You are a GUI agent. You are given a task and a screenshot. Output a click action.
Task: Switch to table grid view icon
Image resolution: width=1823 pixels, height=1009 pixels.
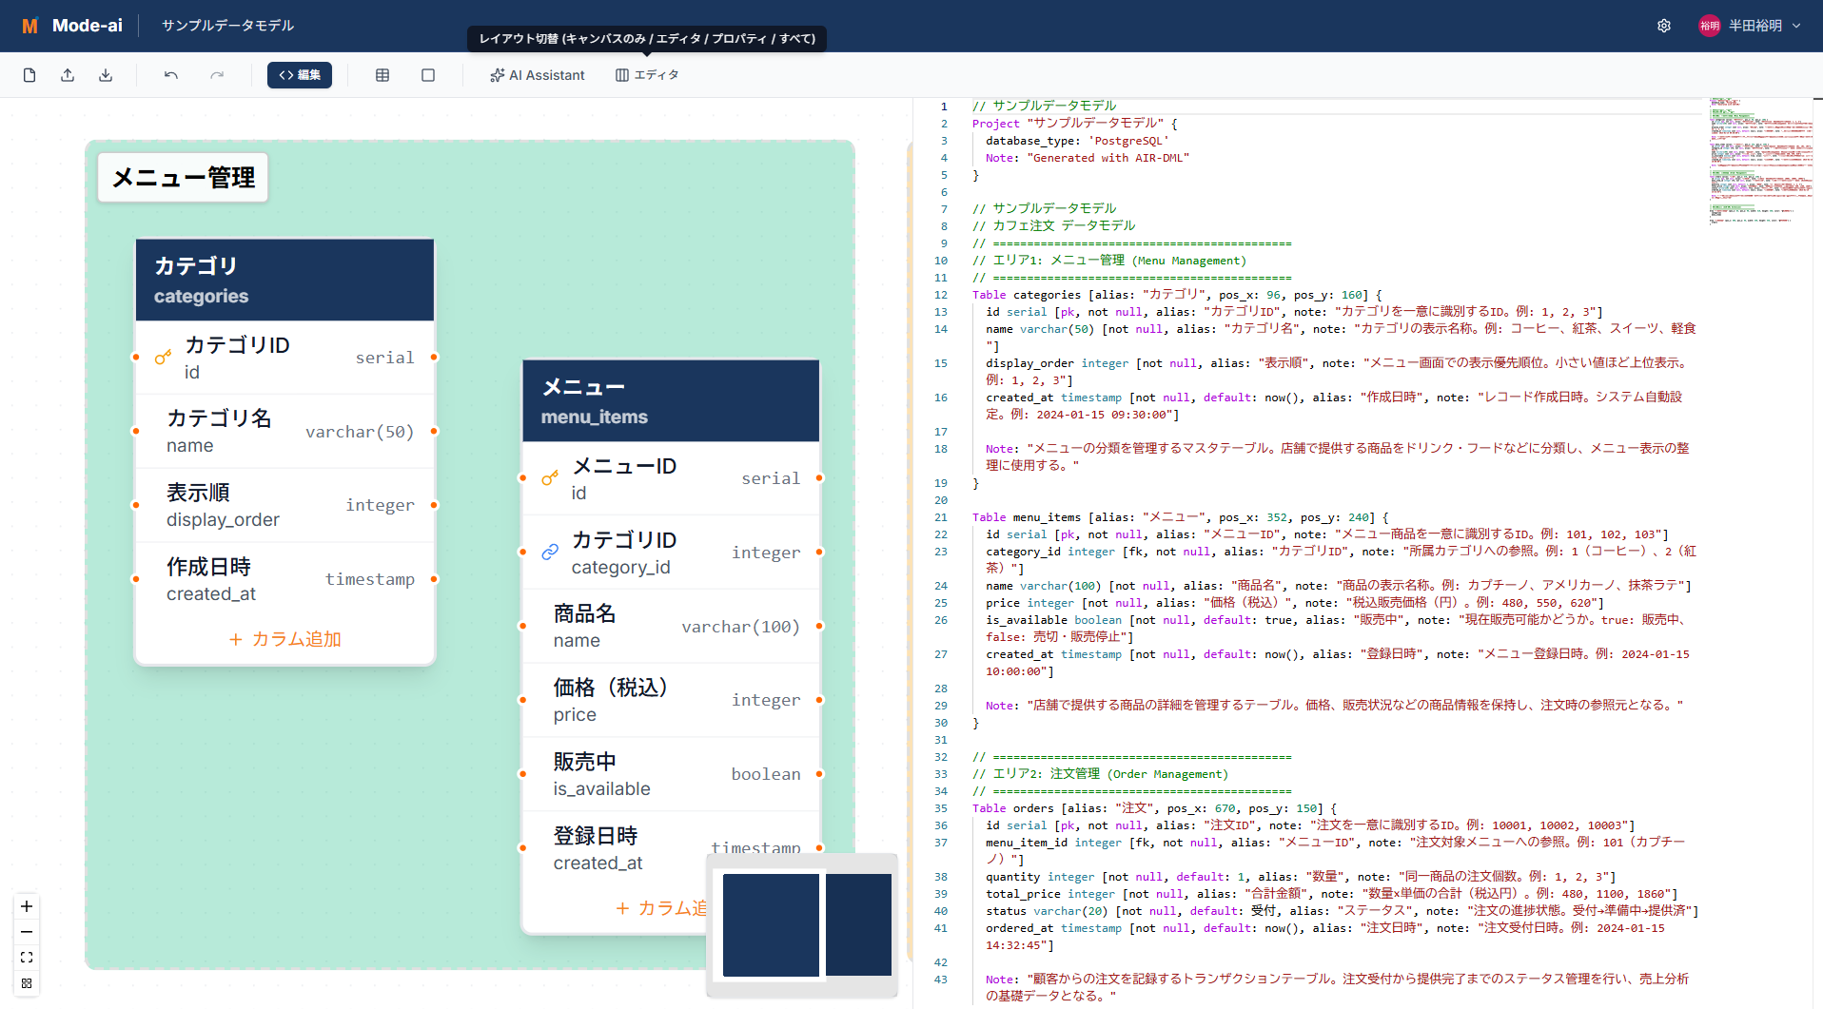(382, 75)
